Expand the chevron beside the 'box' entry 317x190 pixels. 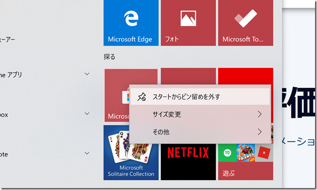pyautogui.click(x=87, y=113)
